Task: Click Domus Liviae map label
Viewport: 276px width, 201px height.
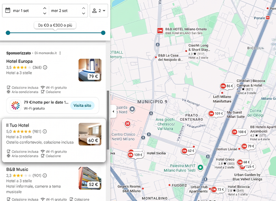Action: pyautogui.click(x=226, y=149)
